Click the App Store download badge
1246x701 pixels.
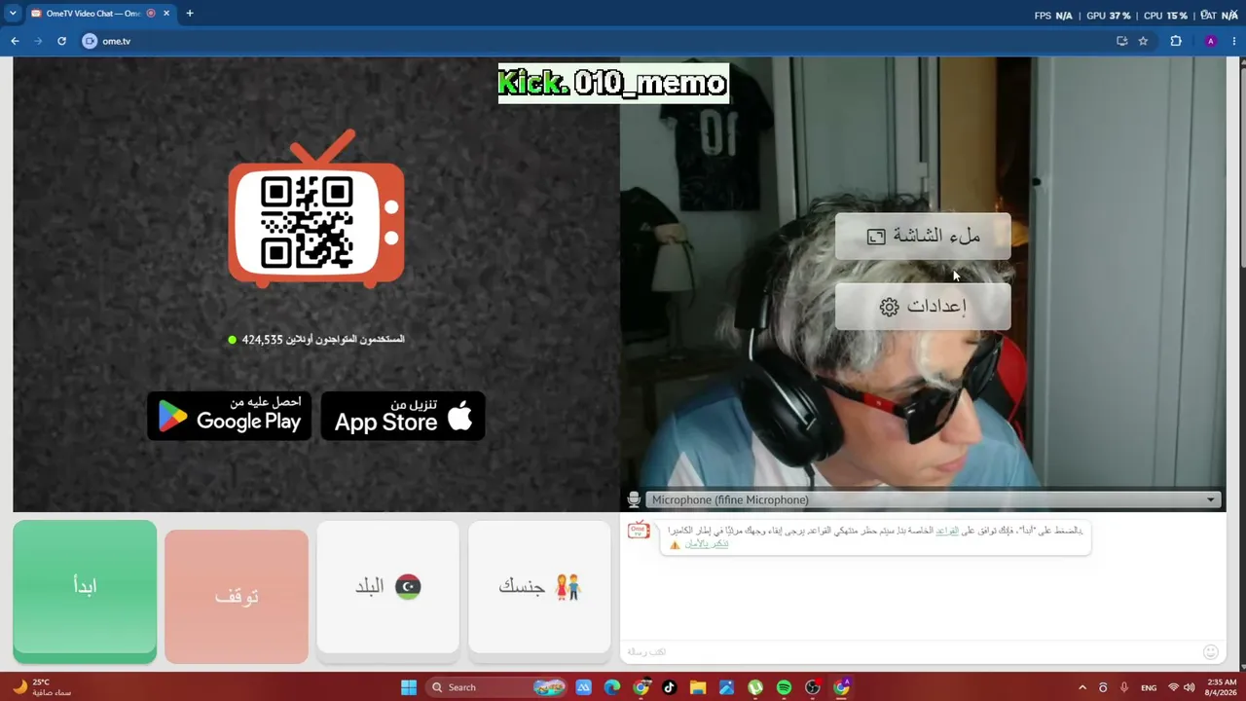[403, 416]
